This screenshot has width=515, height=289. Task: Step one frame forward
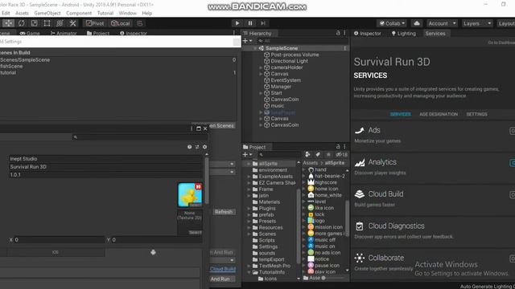[x=263, y=23]
